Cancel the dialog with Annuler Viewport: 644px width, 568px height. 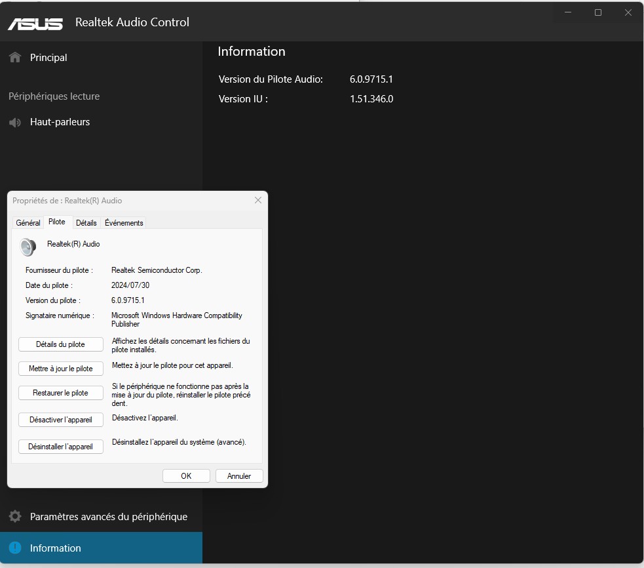coord(239,476)
